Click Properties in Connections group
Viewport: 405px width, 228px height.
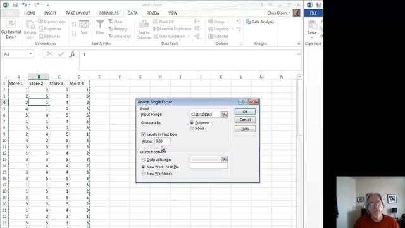click(50, 29)
